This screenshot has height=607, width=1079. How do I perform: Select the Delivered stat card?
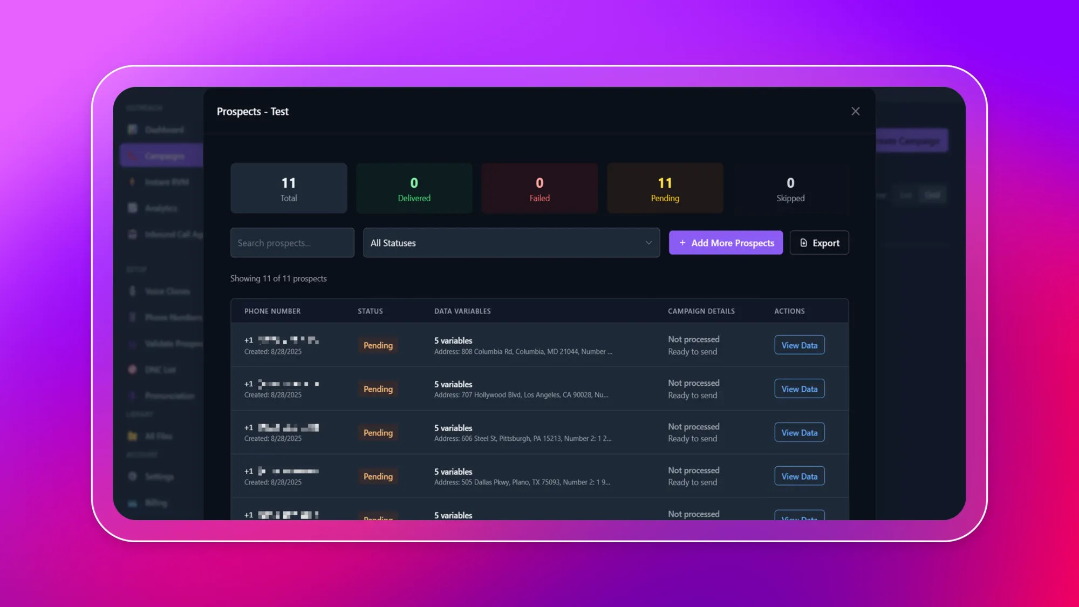tap(414, 188)
